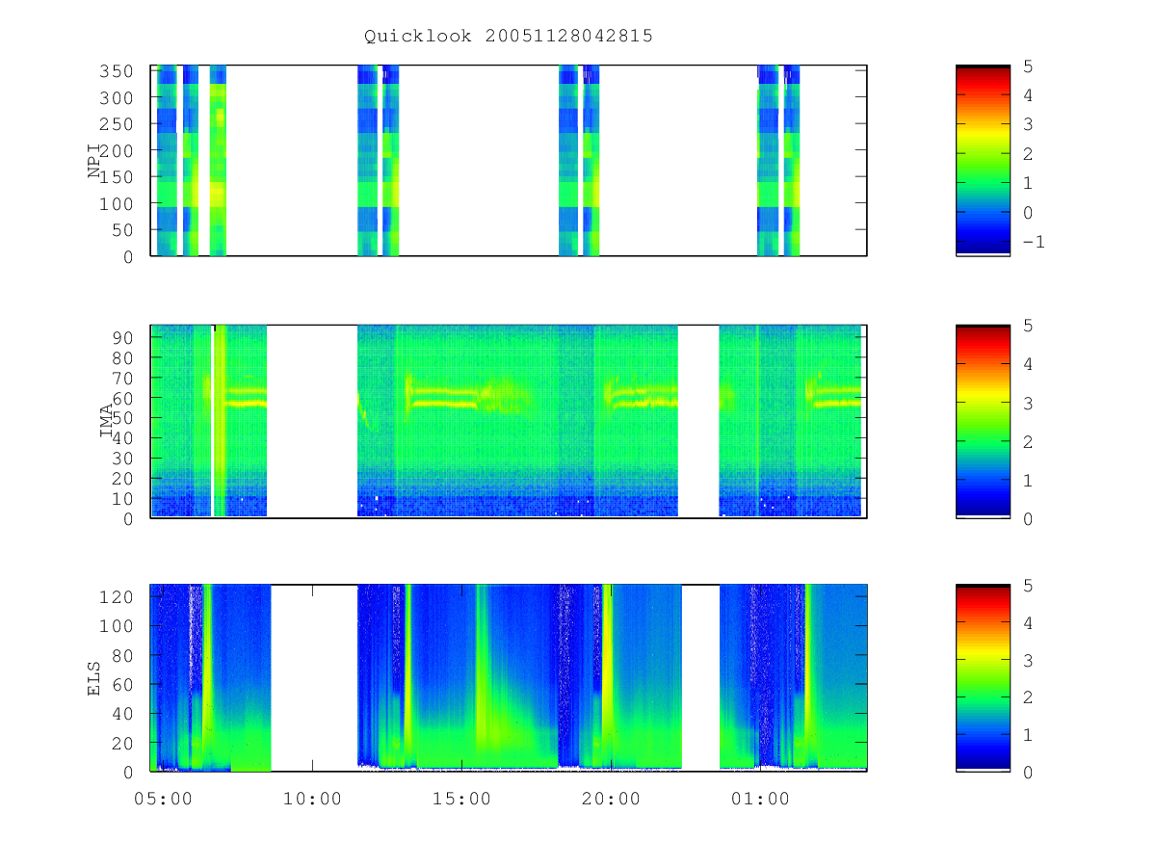1156x867 pixels.
Task: Click the 15:00 time tick label
Action: tap(461, 799)
